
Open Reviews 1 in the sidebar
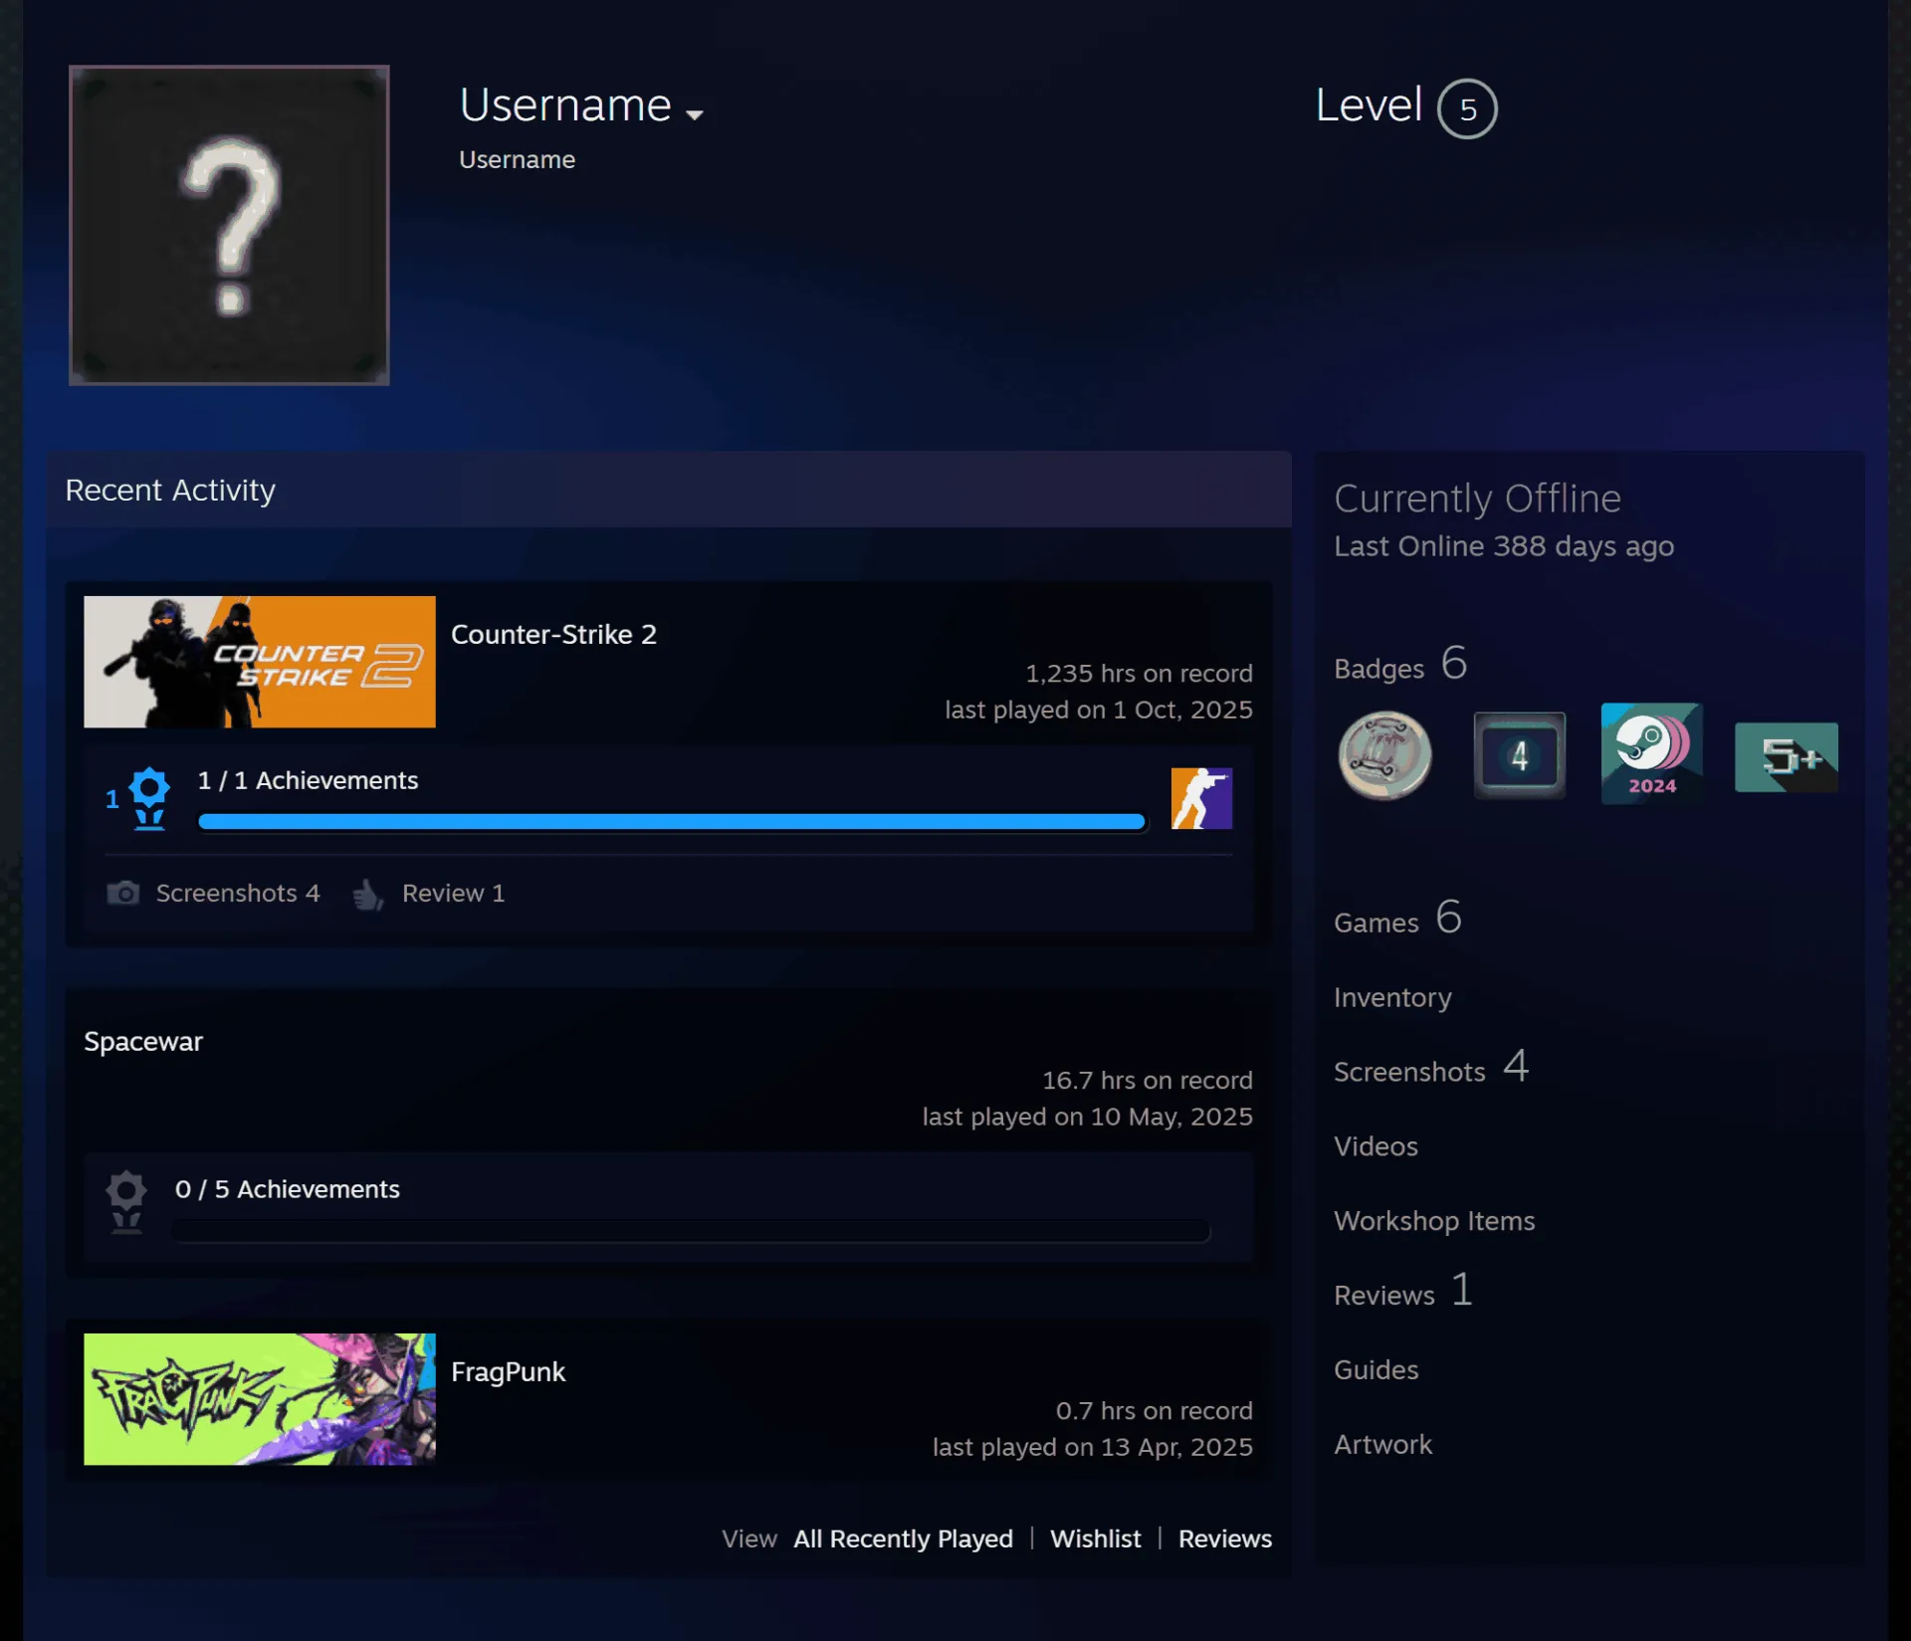pos(1402,1292)
